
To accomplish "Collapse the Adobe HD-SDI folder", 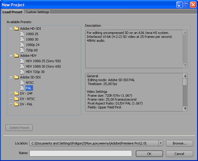I will point(11,29).
